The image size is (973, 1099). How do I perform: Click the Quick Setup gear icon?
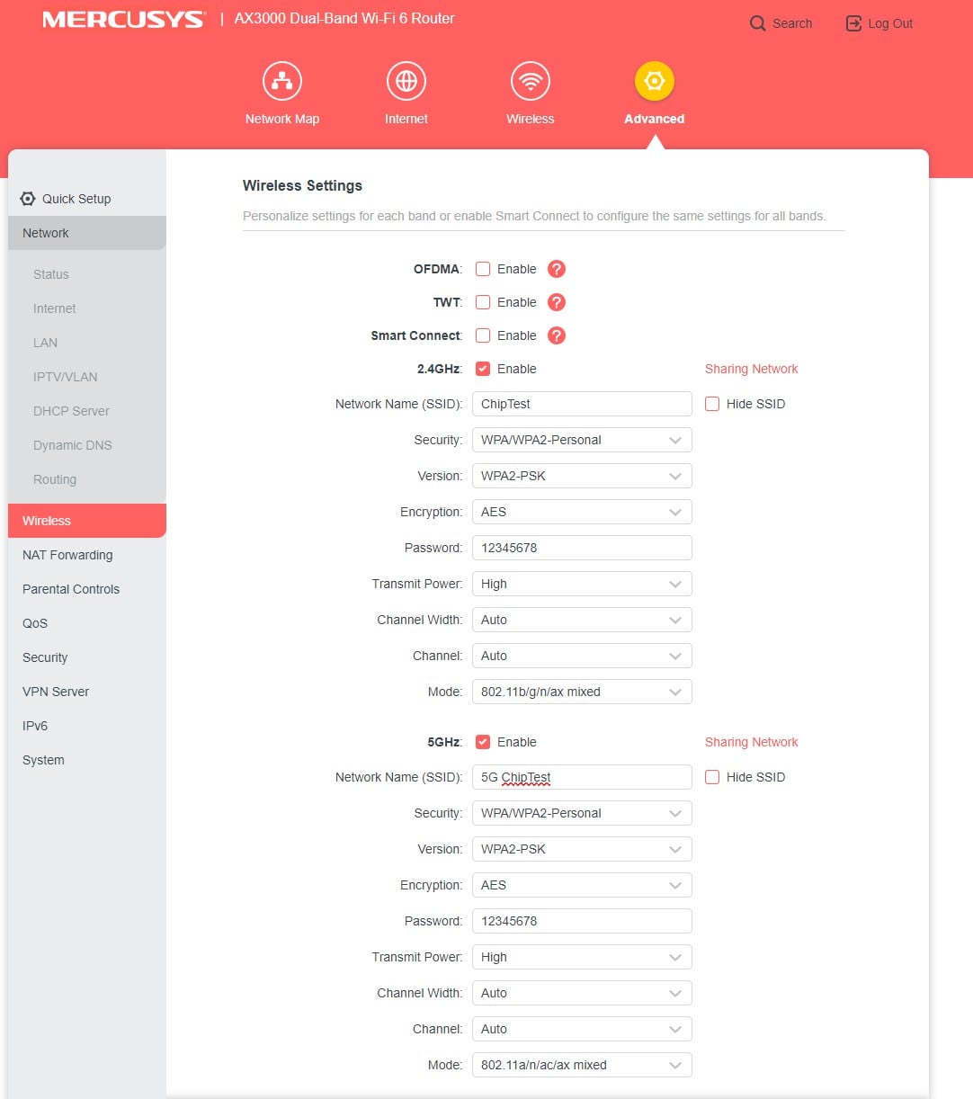28,199
